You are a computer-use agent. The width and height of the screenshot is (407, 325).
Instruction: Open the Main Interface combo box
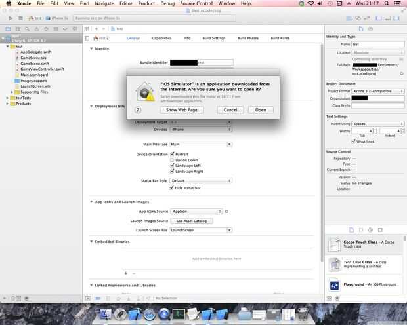pyautogui.click(x=201, y=144)
